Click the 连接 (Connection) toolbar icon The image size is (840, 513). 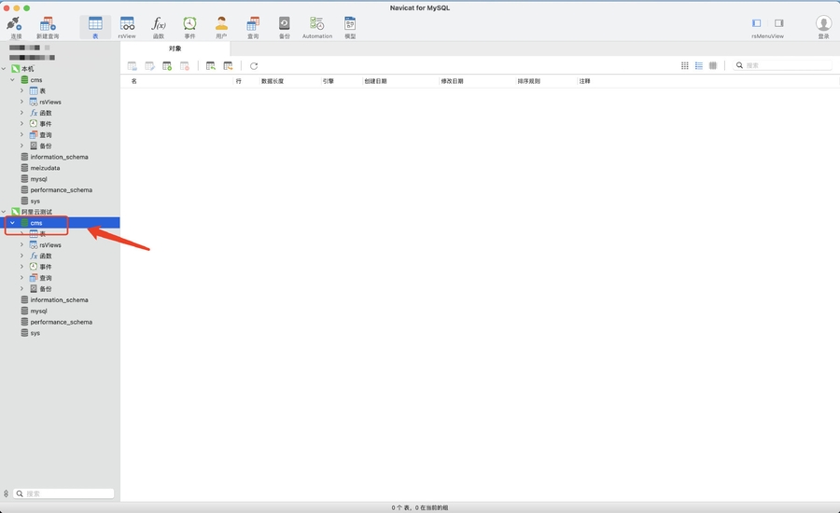pos(16,25)
